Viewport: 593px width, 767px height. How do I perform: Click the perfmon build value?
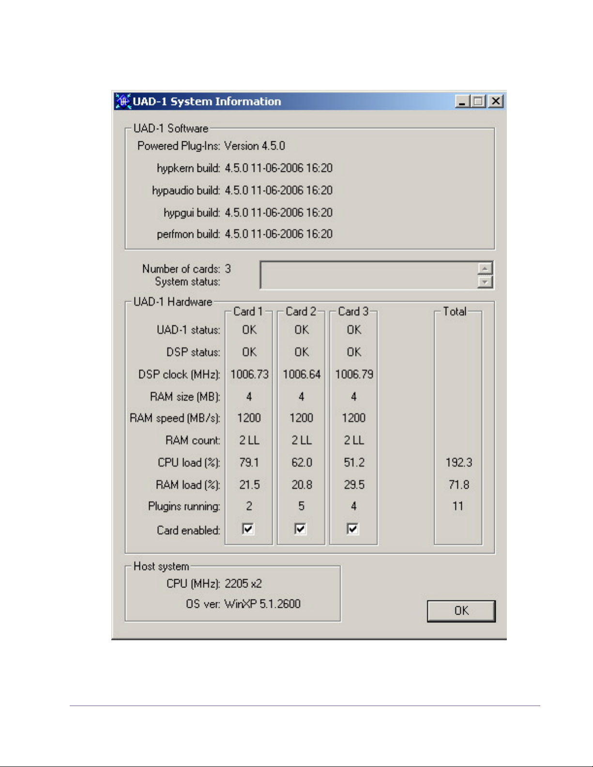tap(278, 234)
